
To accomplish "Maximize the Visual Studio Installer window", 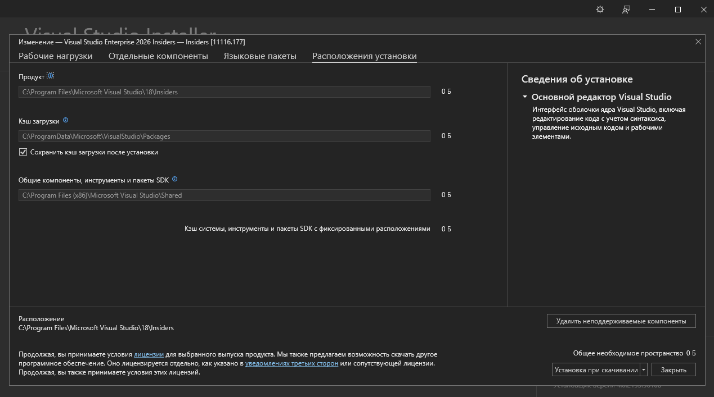I will pos(678,10).
